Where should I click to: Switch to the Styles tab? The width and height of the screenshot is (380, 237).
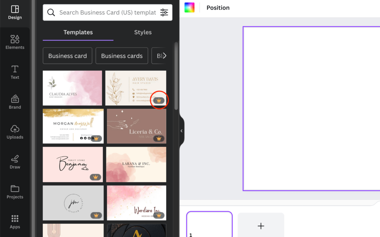[143, 32]
